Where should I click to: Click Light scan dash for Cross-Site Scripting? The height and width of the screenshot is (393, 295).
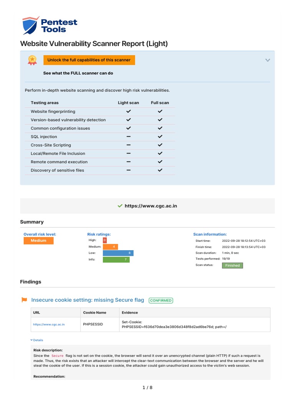[x=128, y=145]
